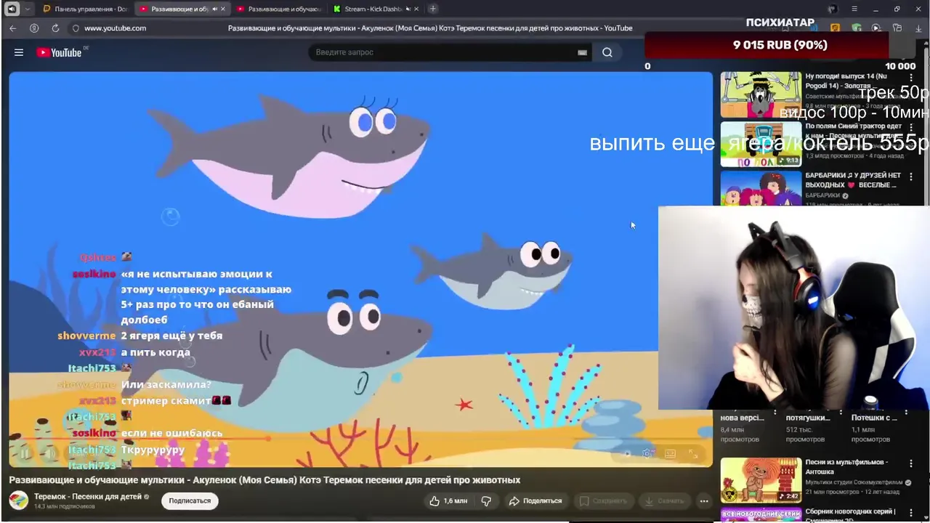View site info icon before www.youtube.com
This screenshot has height=523, width=930.
76,28
